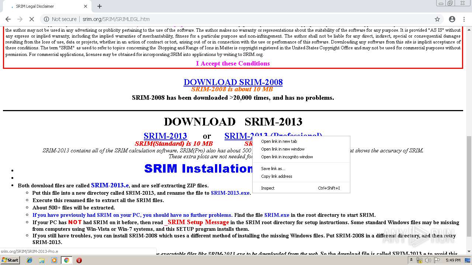
Task: Click the SRIM-2013.exe text
Action: click(x=230, y=193)
